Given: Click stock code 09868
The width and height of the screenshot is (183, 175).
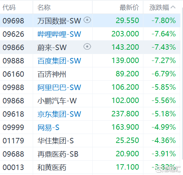Looking at the screenshot, I should pos(13,100).
